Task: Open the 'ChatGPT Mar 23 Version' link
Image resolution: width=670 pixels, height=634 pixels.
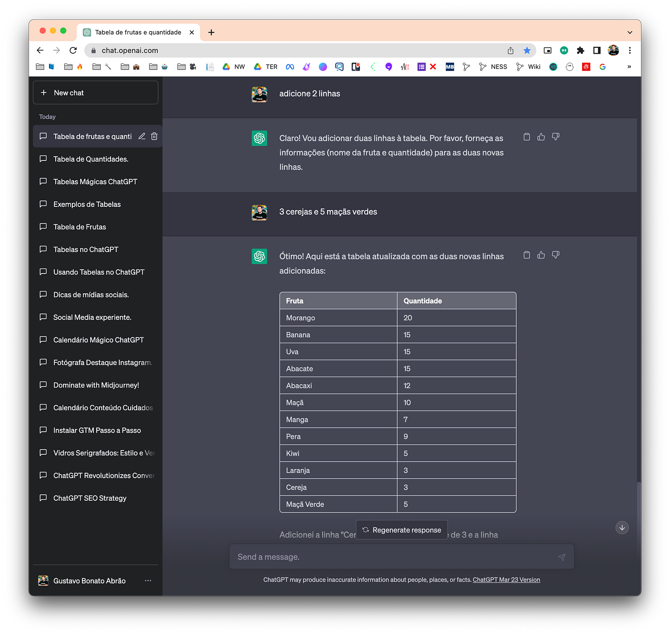Action: click(506, 580)
